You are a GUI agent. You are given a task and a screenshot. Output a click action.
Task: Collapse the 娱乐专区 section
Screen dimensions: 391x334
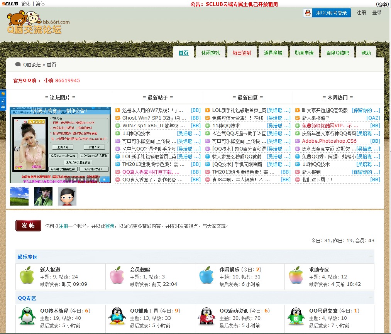[371, 256]
